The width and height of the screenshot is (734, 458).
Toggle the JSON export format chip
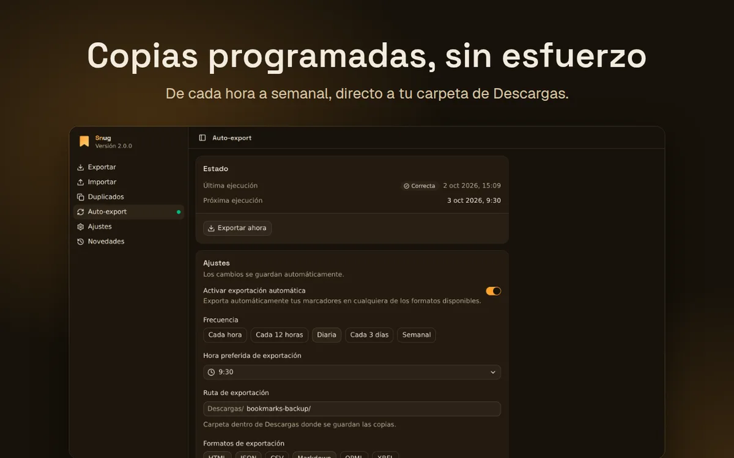249,455
